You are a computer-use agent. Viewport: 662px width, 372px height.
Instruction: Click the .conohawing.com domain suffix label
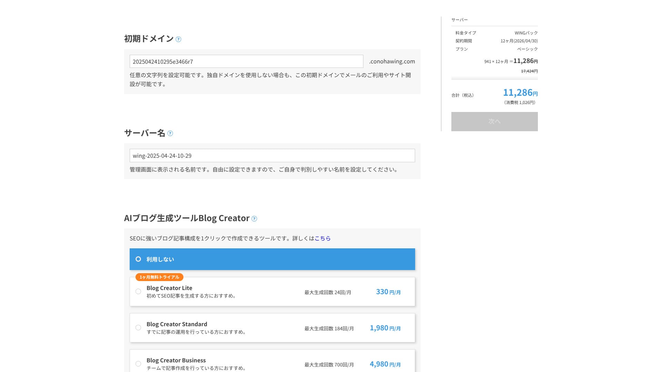(392, 62)
